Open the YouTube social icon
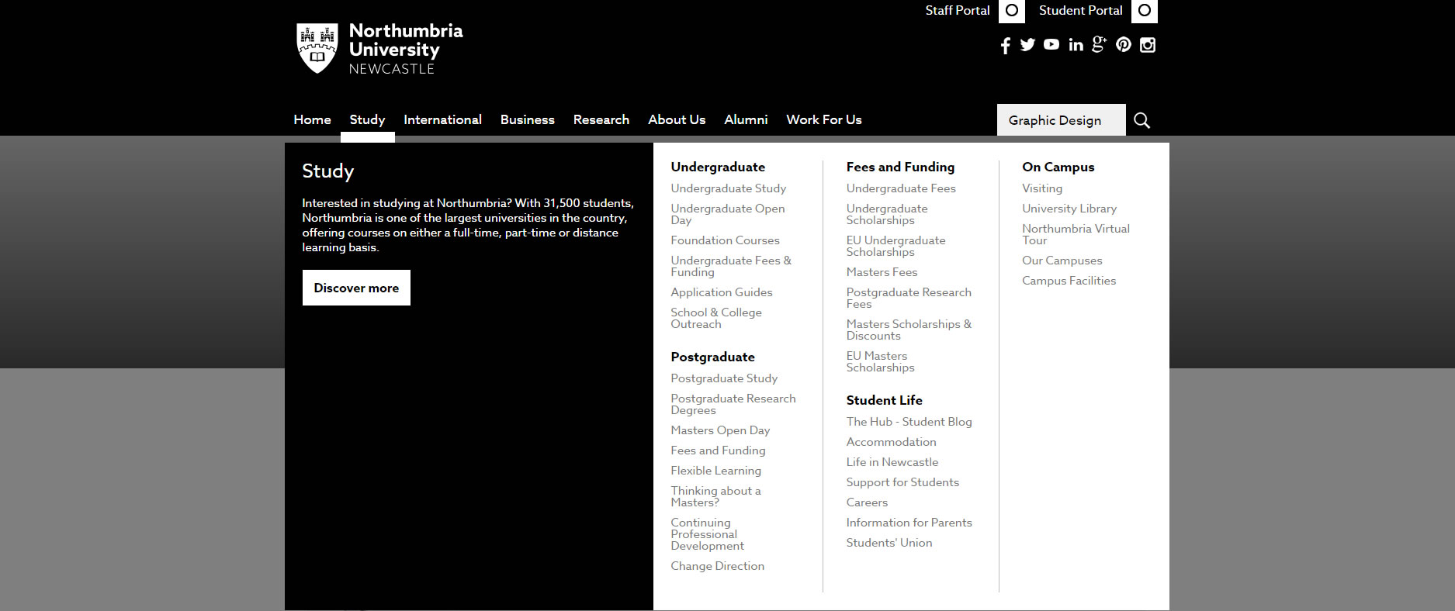The height and width of the screenshot is (611, 1455). tap(1051, 45)
